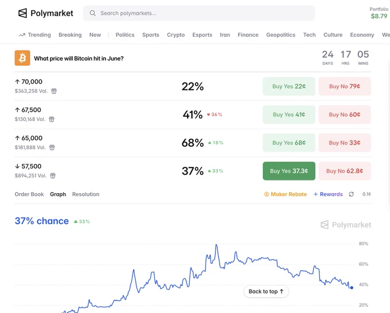The image size is (390, 313).
Task: Open the 0.1¢ tick size selector
Action: pos(366,194)
